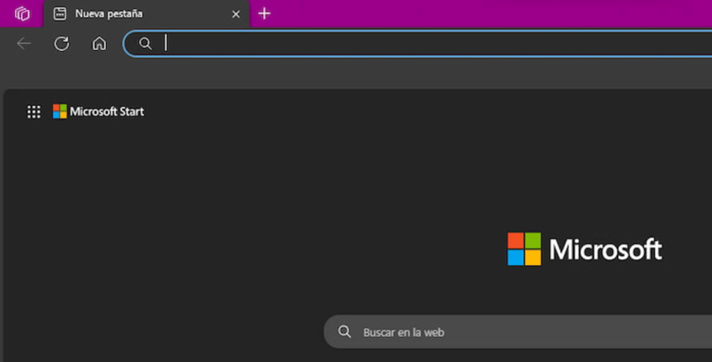
Task: Focus the browser address bar field
Action: point(418,43)
